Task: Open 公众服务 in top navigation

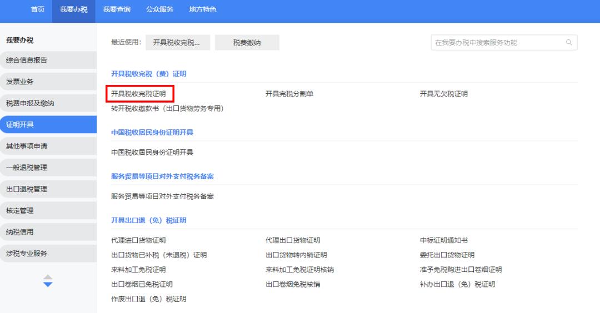Action: (x=159, y=9)
